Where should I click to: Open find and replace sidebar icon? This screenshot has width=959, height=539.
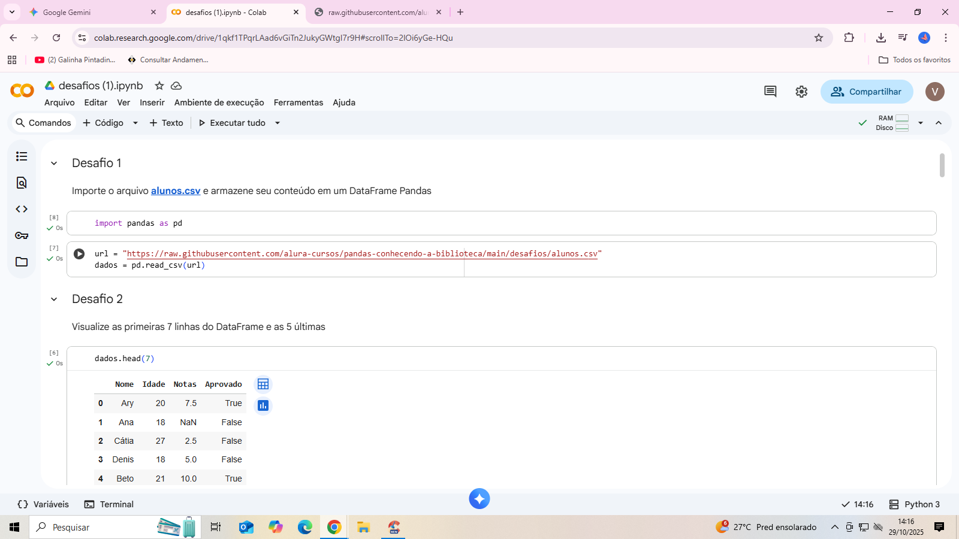pos(22,183)
